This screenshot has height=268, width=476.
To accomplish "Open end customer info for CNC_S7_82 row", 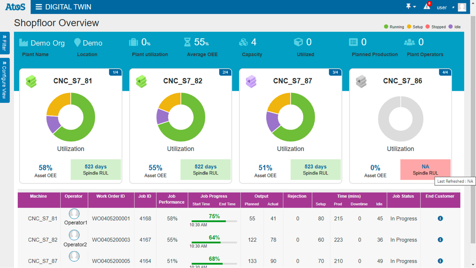I will (440, 240).
